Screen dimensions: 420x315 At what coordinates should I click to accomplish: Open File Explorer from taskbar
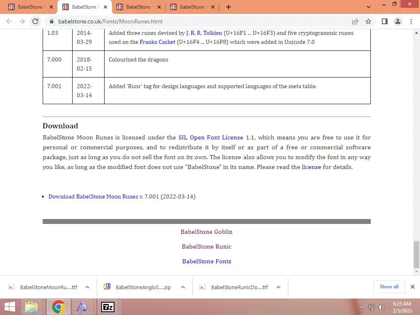(x=32, y=307)
